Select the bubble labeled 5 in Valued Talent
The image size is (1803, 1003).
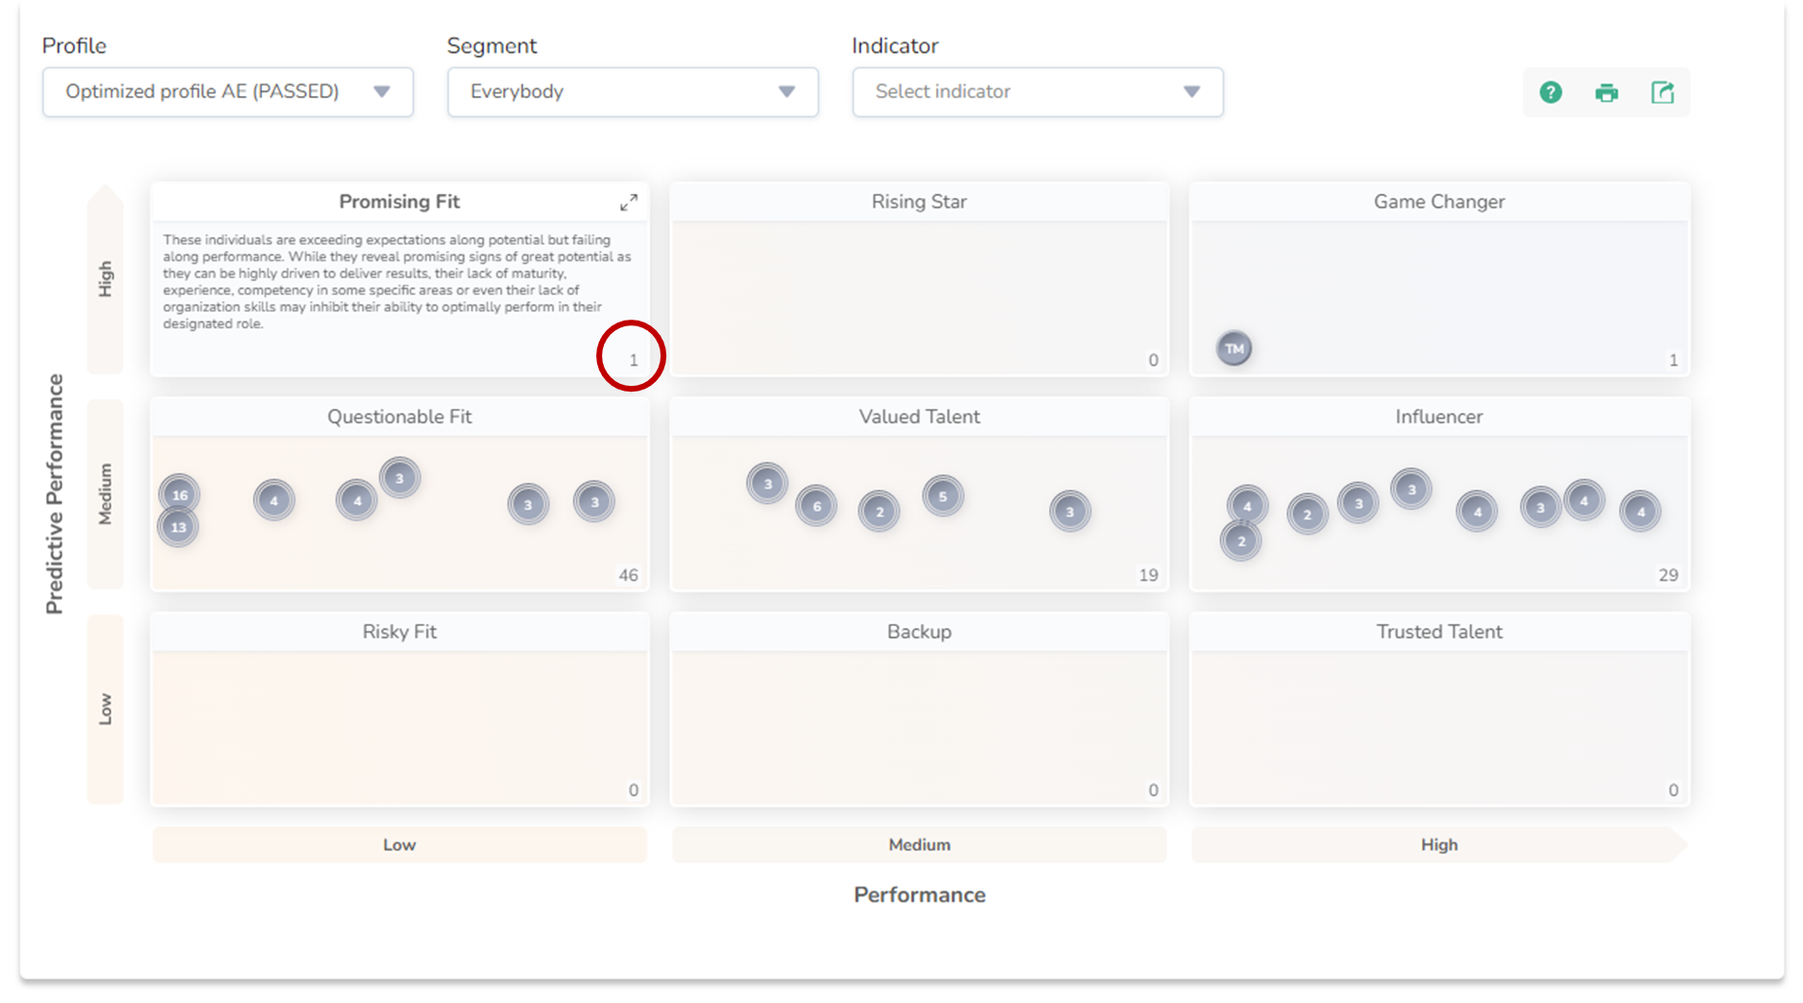(x=943, y=496)
